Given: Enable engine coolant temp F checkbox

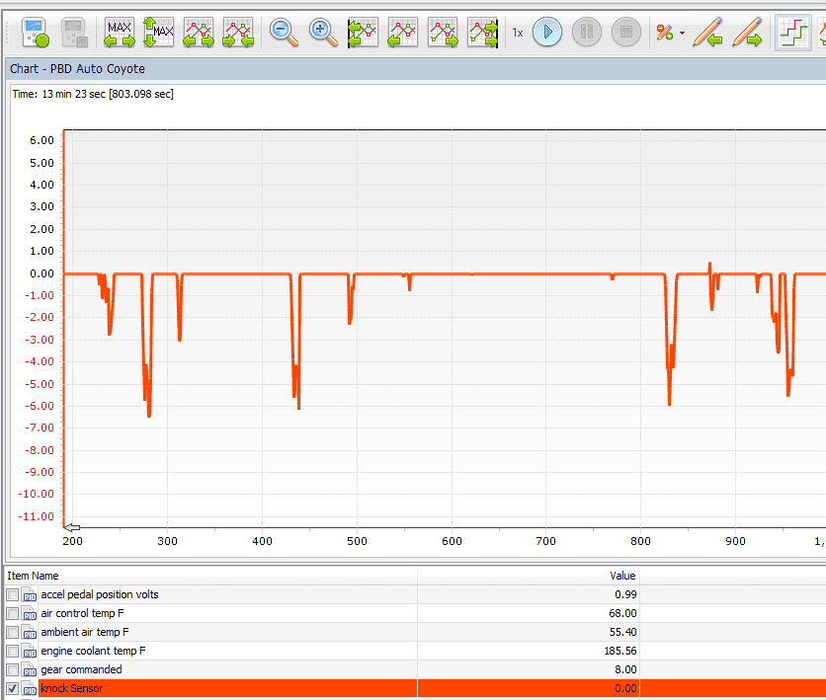Looking at the screenshot, I should click(x=13, y=651).
